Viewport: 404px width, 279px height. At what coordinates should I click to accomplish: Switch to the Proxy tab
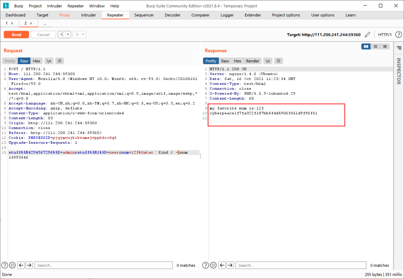(64, 15)
